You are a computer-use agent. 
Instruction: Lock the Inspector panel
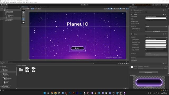[166, 7]
